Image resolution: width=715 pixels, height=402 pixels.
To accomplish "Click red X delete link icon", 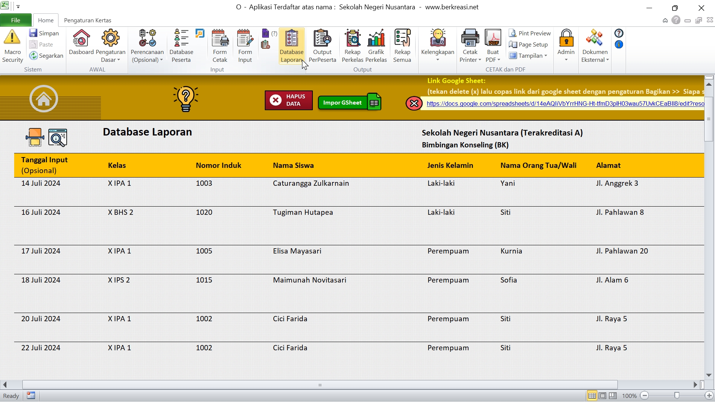I will click(414, 103).
